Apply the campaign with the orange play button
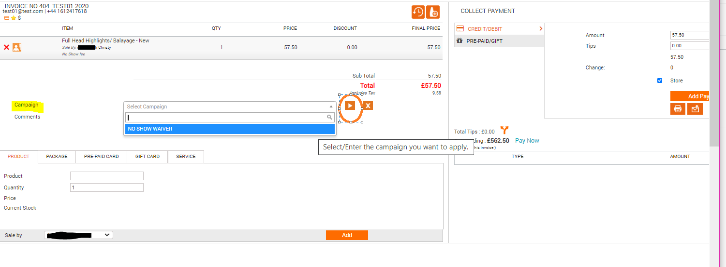726x267 pixels. pos(350,106)
